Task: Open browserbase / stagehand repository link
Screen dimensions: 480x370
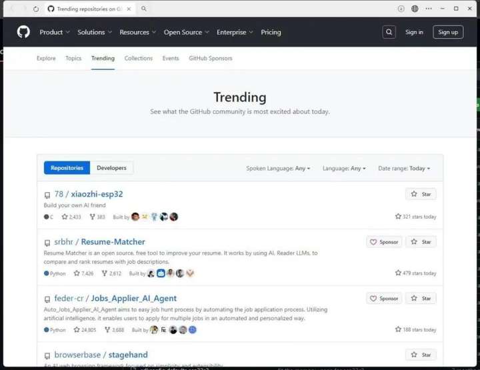Action: pyautogui.click(x=101, y=355)
